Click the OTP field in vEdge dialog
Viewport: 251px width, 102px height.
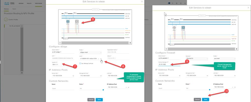point(63,59)
